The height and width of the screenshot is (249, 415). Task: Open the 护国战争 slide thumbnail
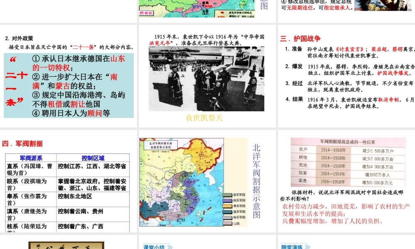click(347, 76)
